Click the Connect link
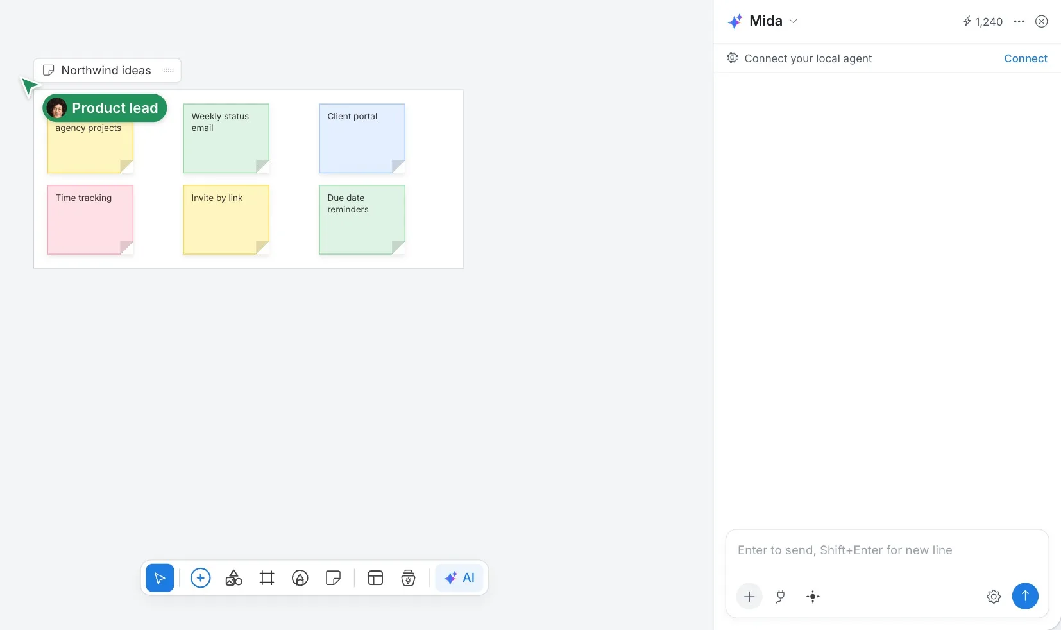 [x=1026, y=58]
